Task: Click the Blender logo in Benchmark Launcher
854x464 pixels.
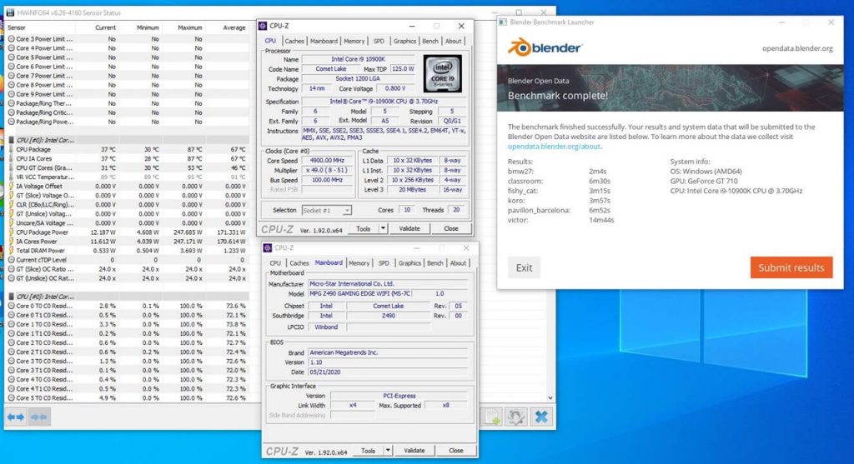Action: point(545,47)
